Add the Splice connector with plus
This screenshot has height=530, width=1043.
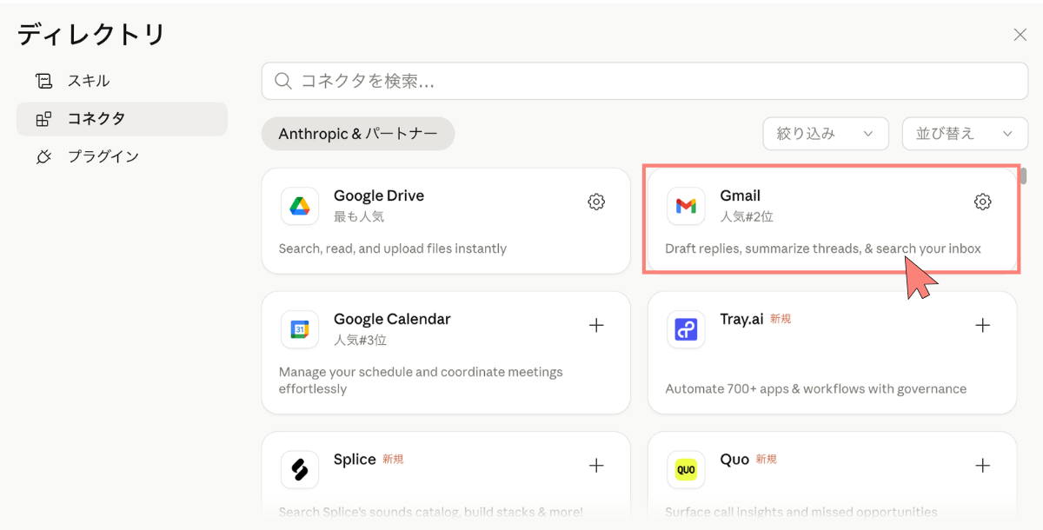[x=596, y=466]
